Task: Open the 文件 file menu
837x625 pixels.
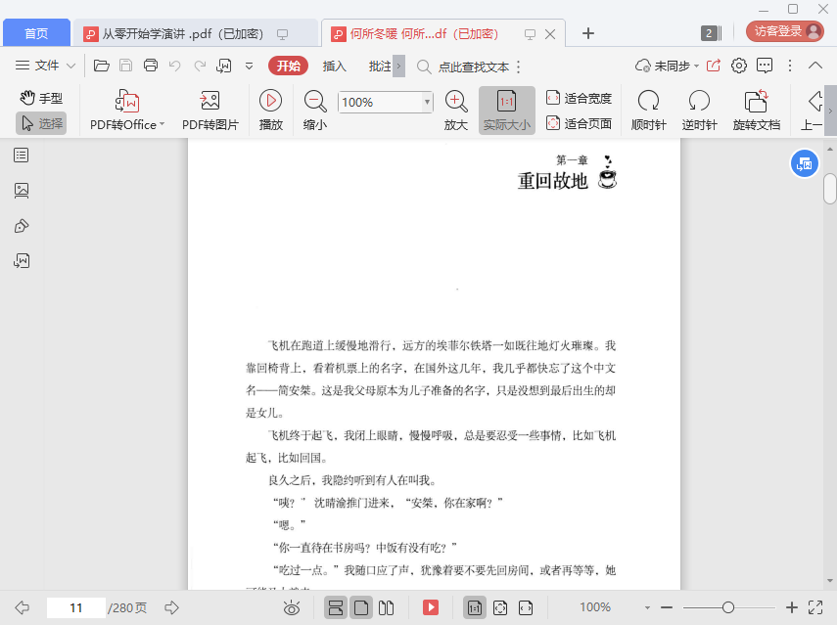Action: tap(45, 66)
